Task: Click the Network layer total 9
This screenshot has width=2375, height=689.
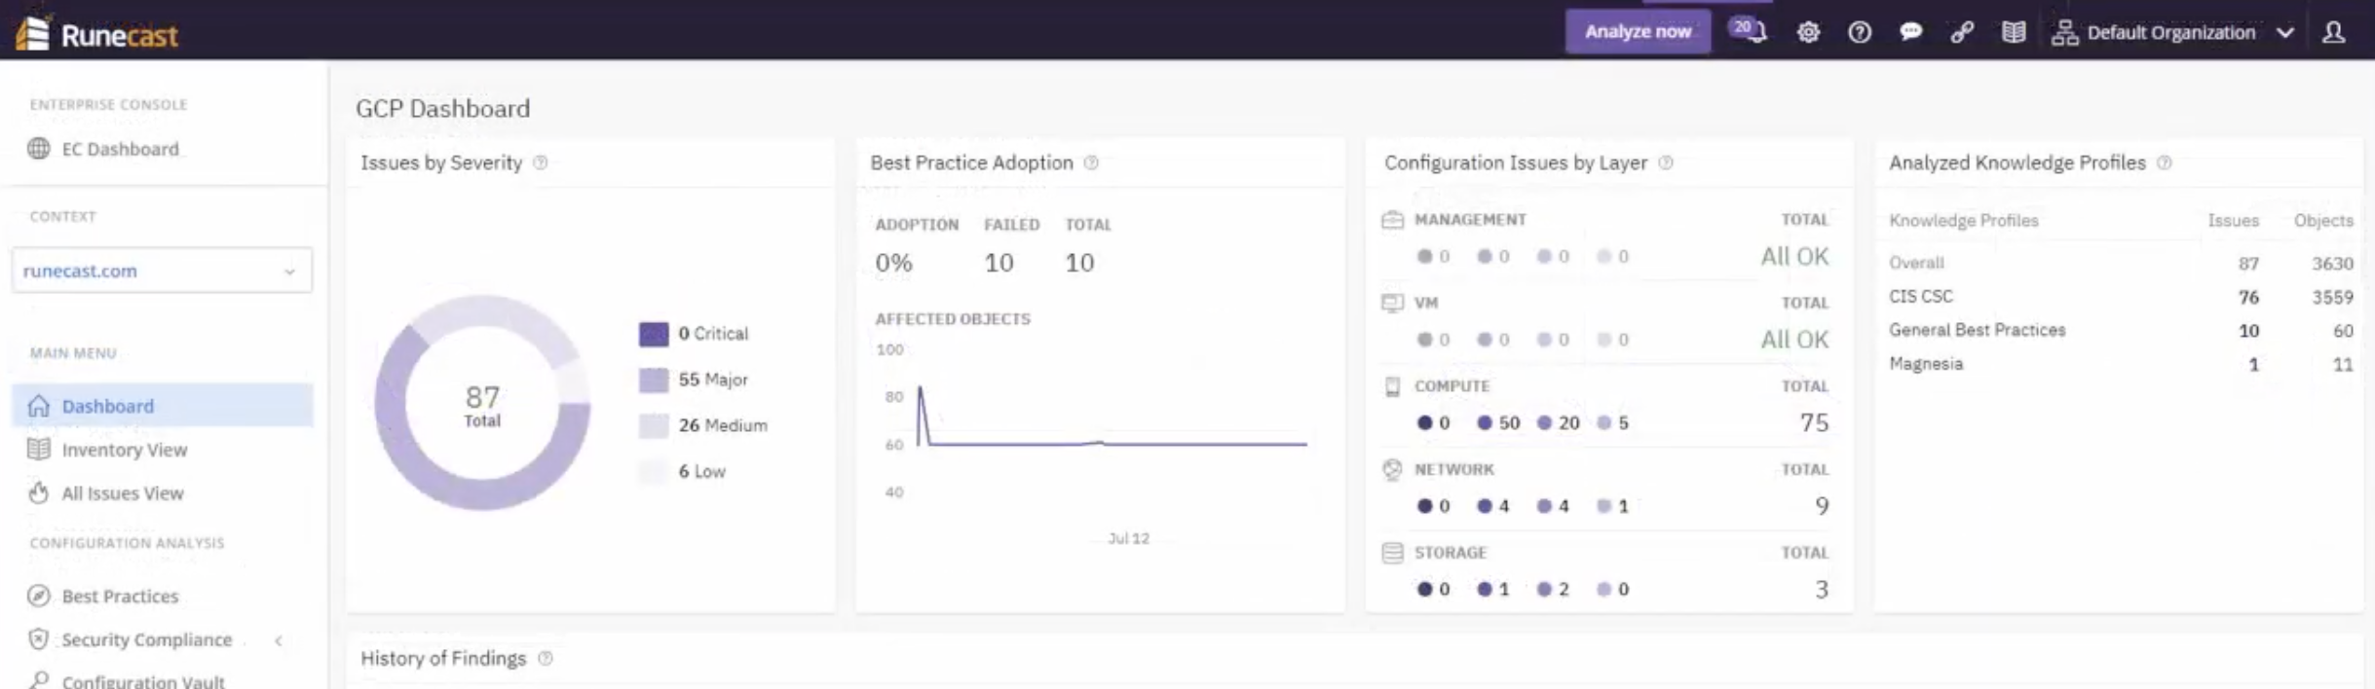Action: pos(1822,506)
